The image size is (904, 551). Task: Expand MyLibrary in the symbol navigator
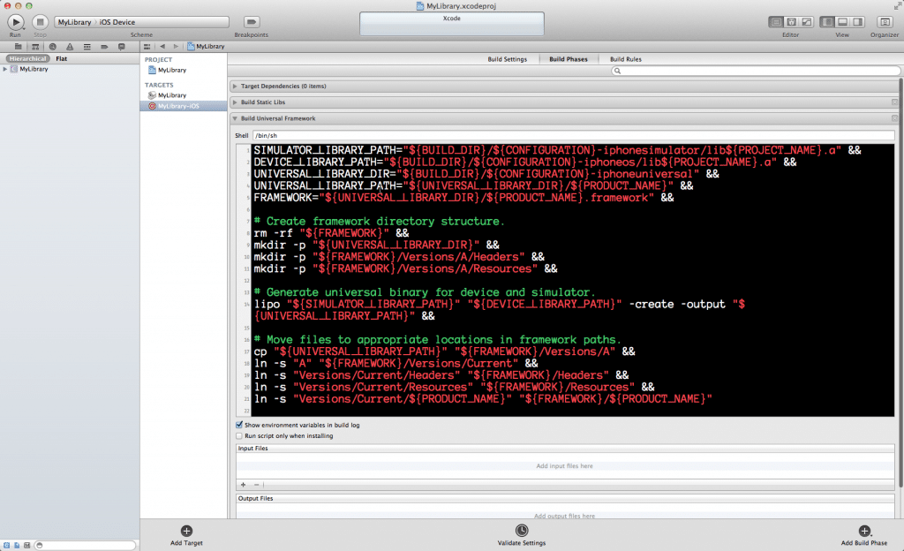pyautogui.click(x=5, y=69)
